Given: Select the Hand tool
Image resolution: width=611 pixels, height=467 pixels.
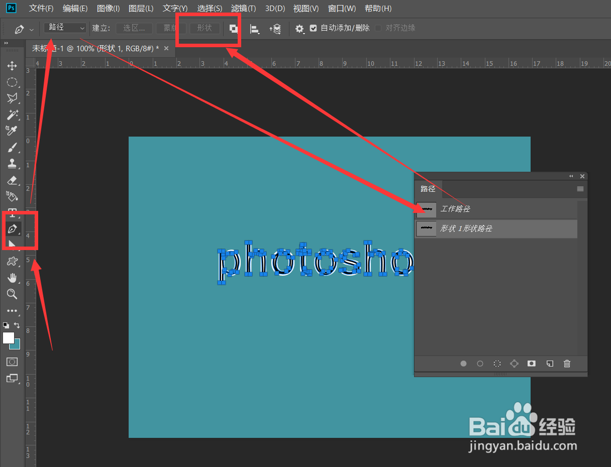Looking at the screenshot, I should (x=12, y=278).
